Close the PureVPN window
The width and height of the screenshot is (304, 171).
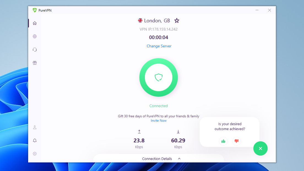click(x=270, y=10)
